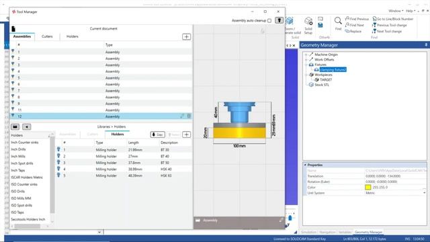The width and height of the screenshot is (430, 242).
Task: Open the Cutters tab in Current document
Action: [x=47, y=36]
